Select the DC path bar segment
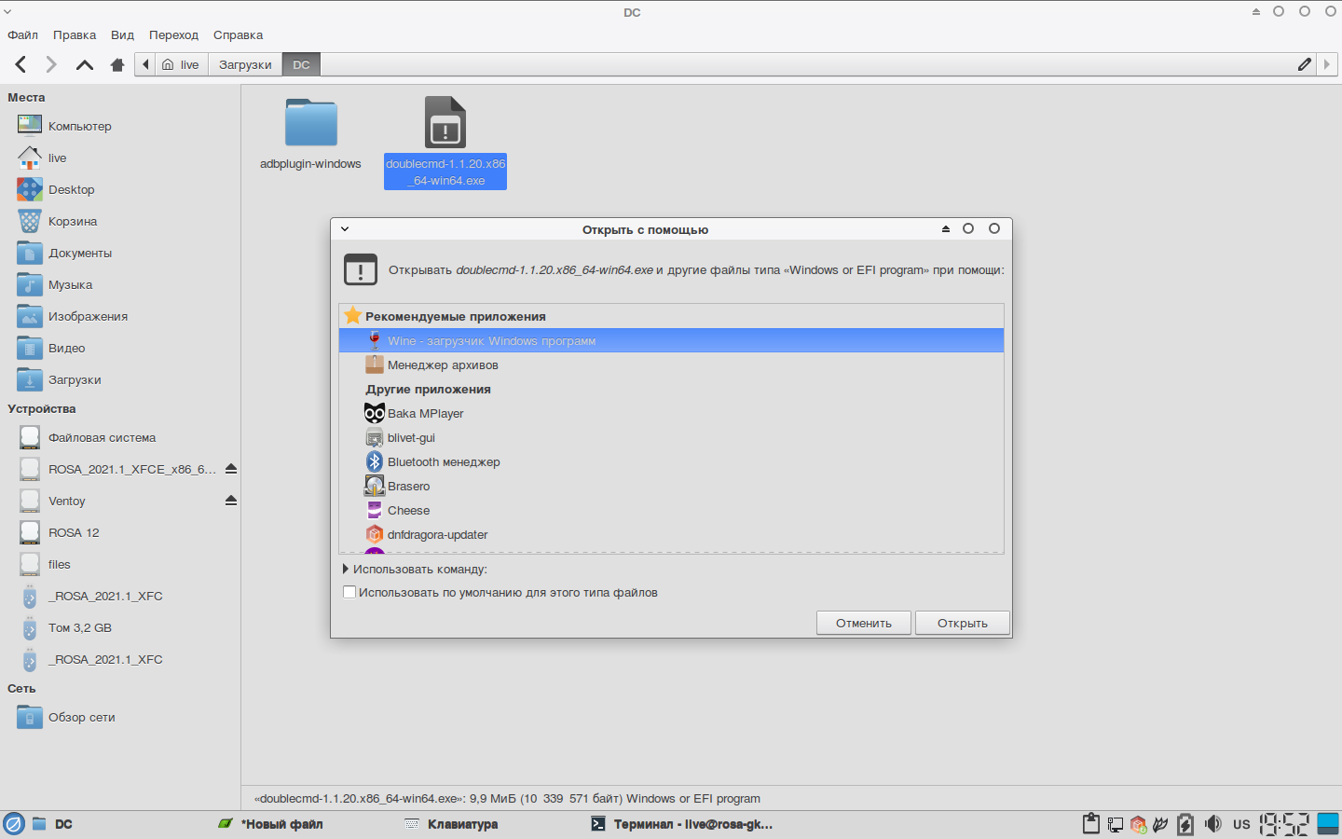The height and width of the screenshot is (839, 1342). 301,64
